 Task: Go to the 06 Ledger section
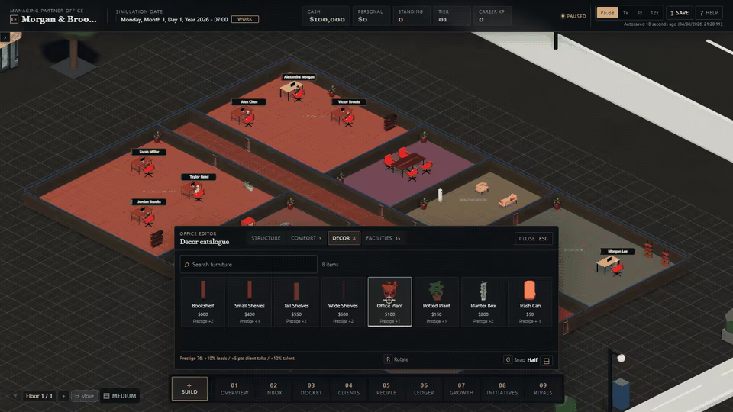pyautogui.click(x=424, y=388)
